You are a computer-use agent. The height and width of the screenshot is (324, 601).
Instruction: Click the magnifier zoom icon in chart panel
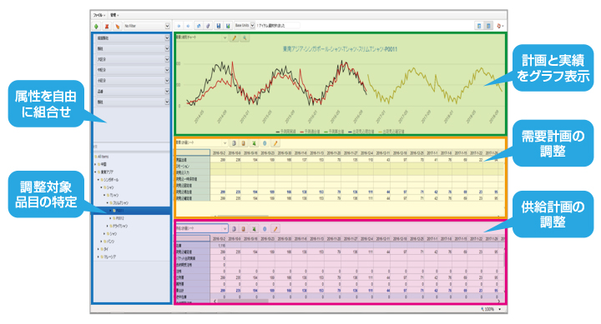click(245, 37)
